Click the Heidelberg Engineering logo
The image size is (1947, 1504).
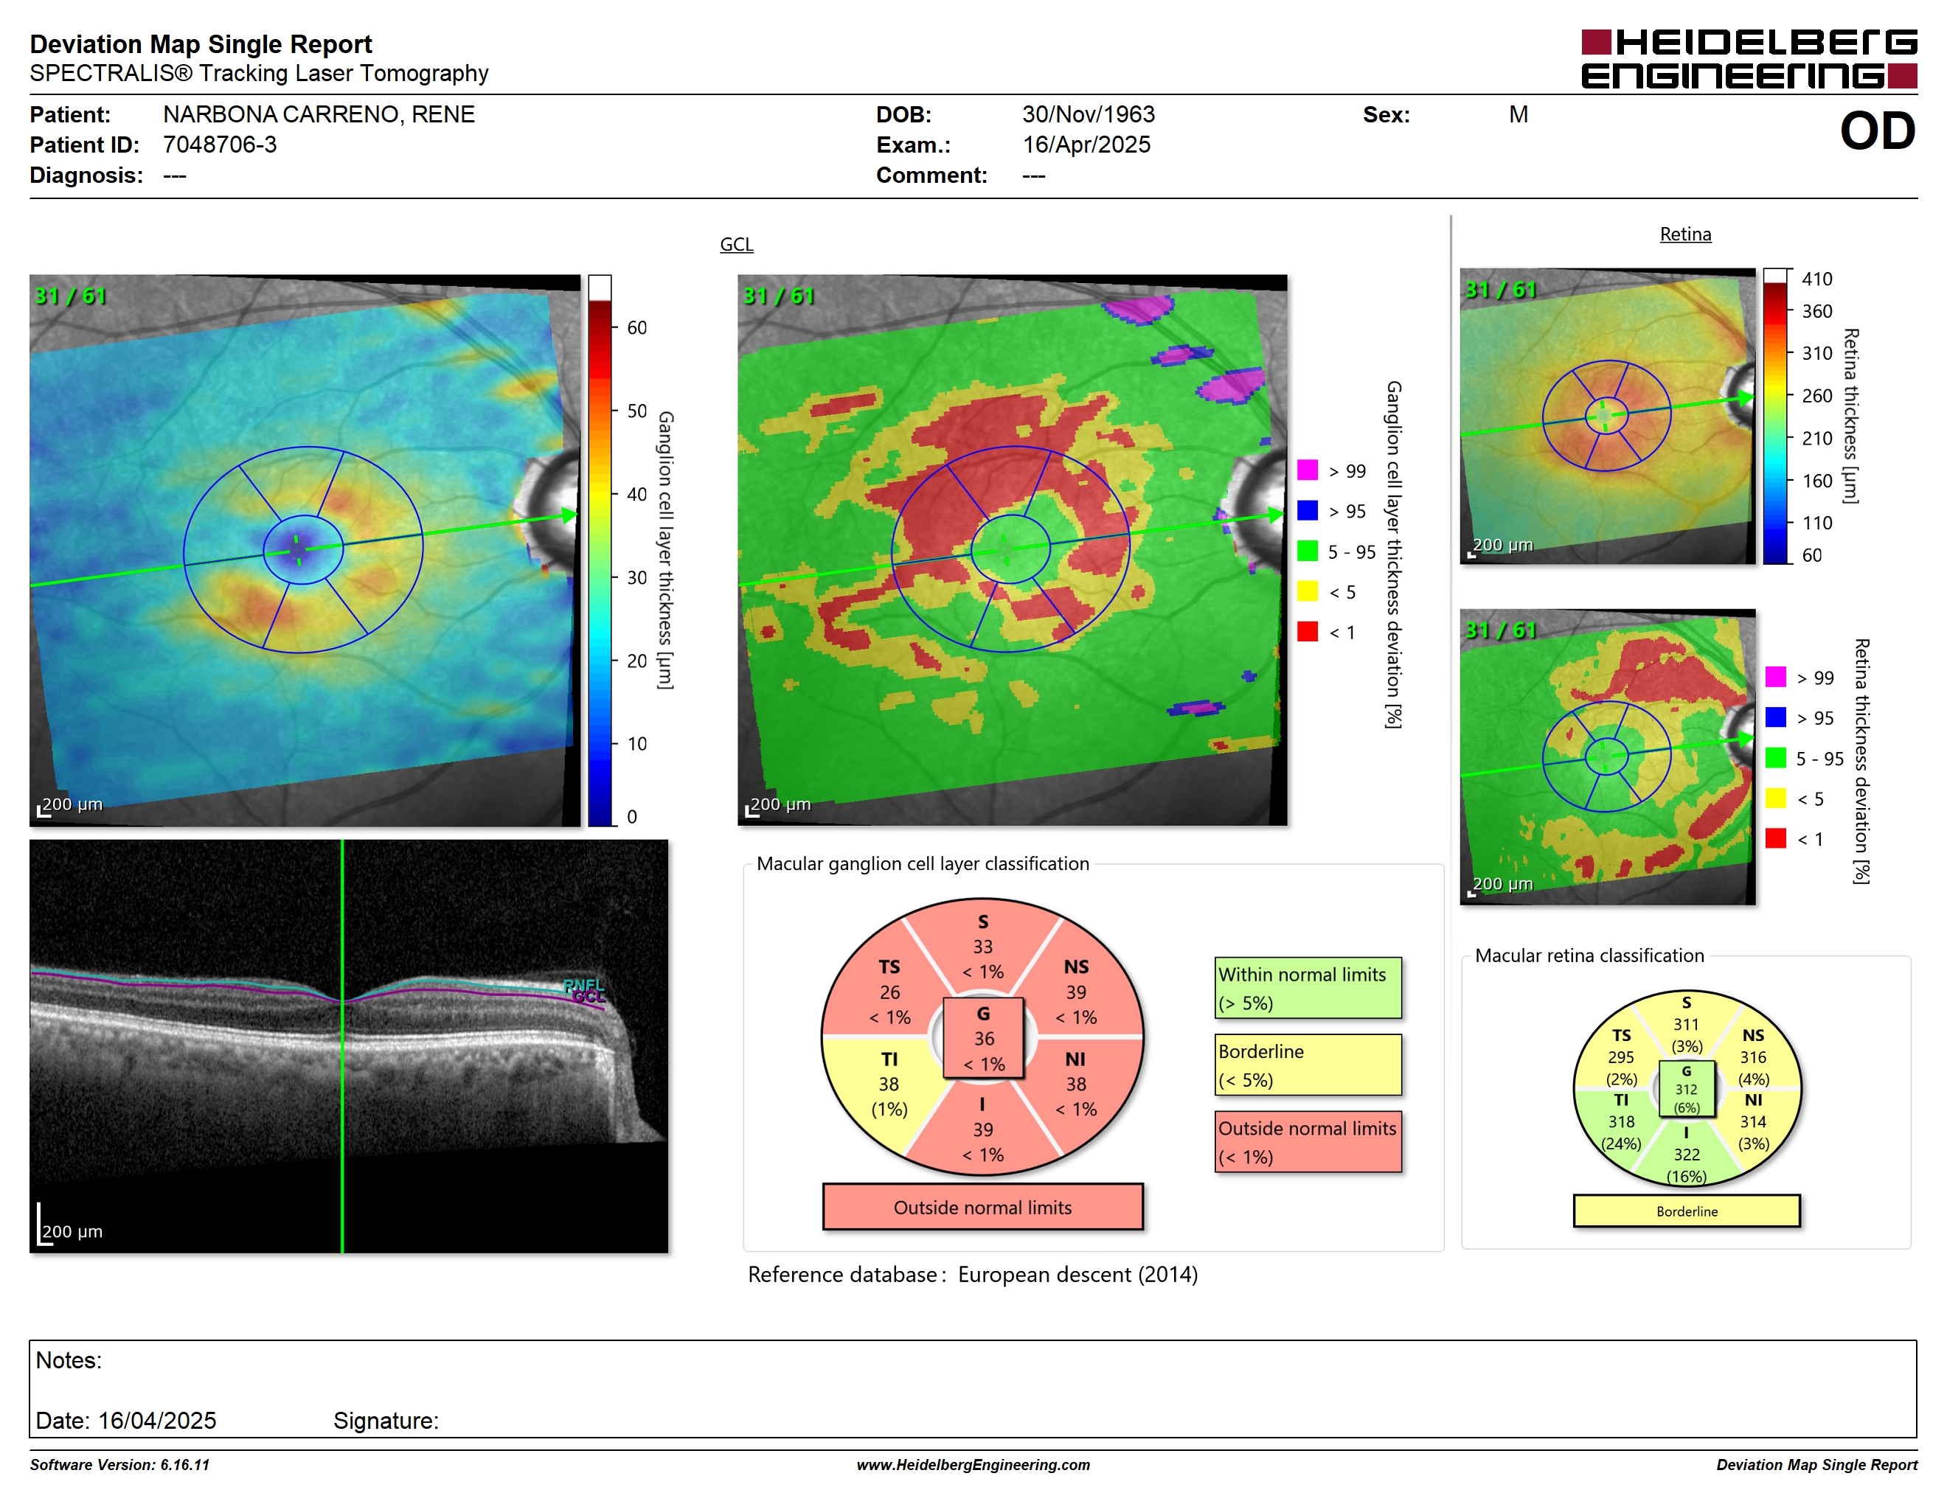point(1748,59)
